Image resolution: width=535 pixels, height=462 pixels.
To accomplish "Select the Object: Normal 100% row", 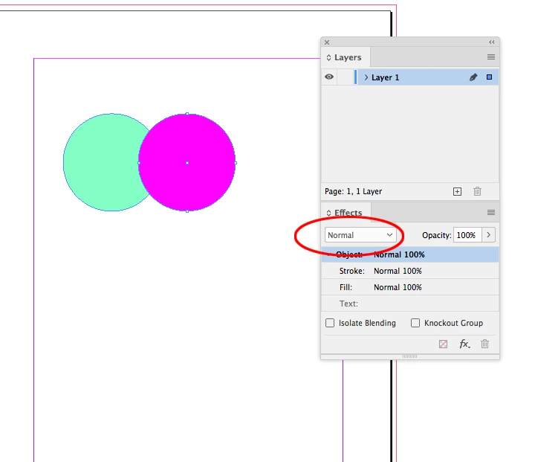I will point(409,254).
